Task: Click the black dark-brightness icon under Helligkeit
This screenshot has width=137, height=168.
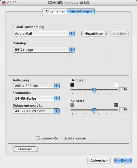Action: 72,85
